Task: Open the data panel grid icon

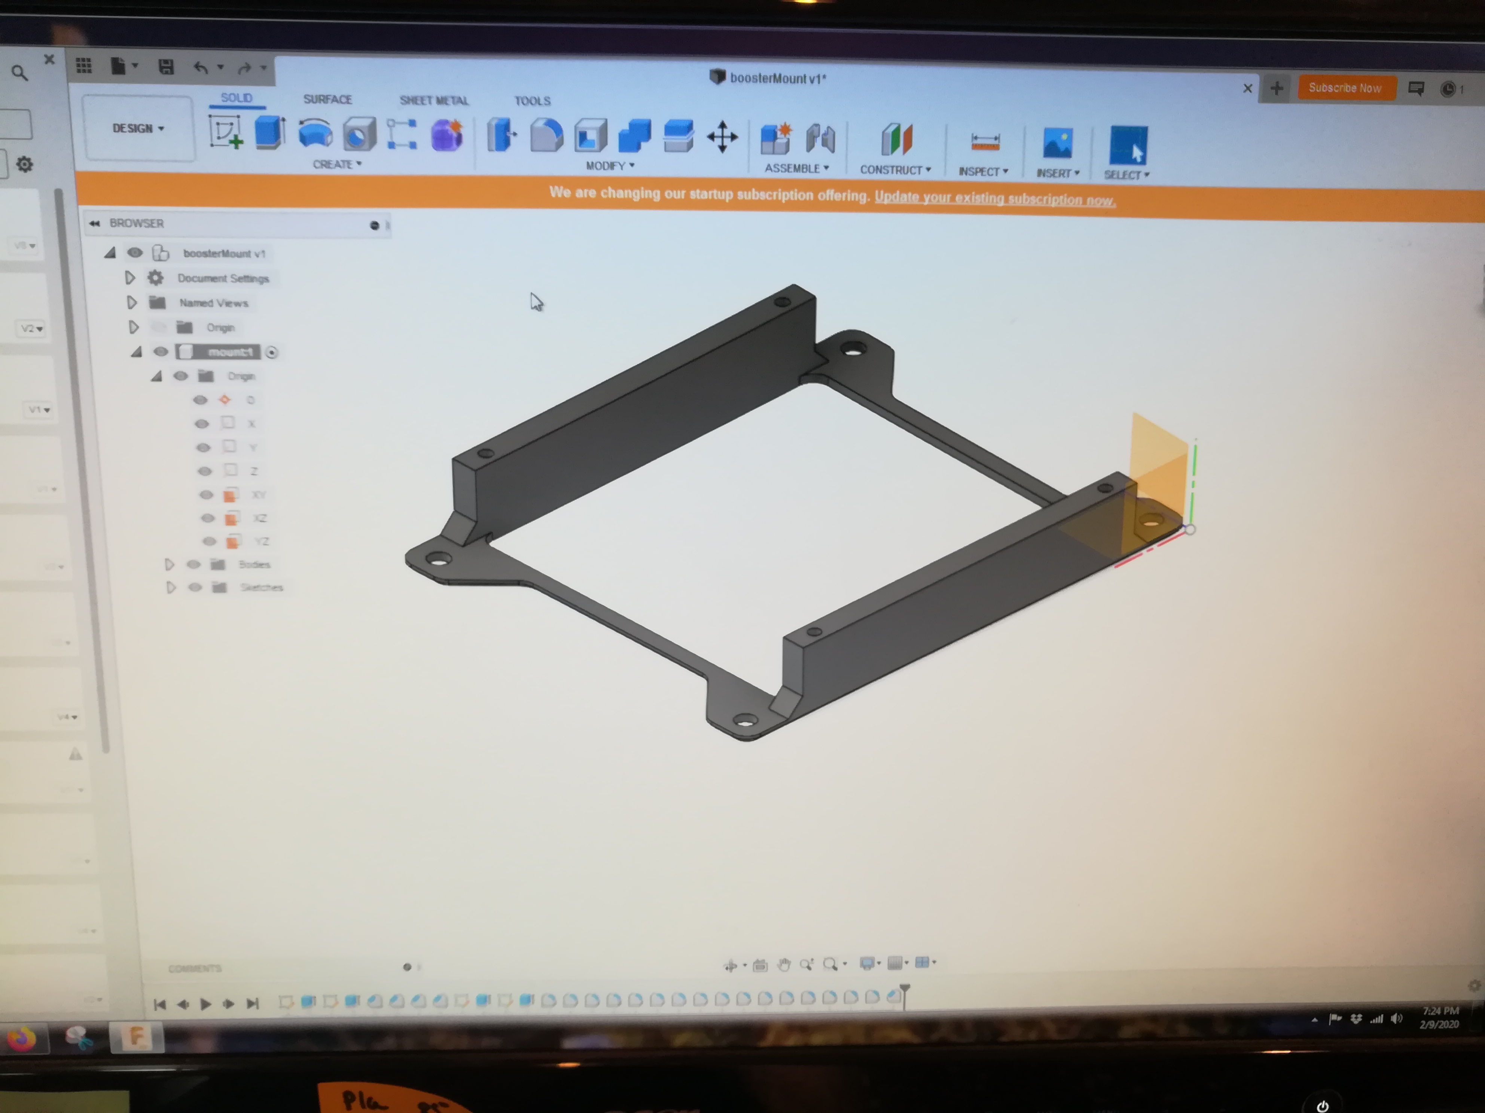Action: pos(84,66)
